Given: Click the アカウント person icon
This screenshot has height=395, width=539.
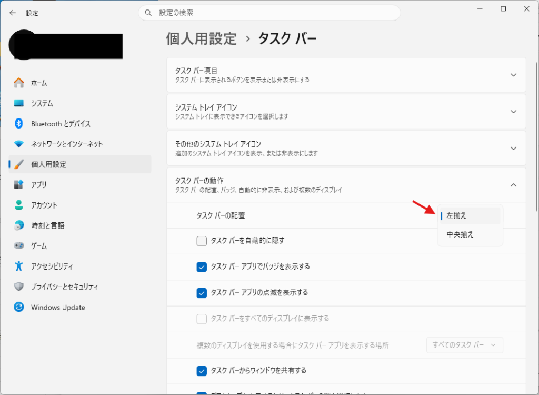Looking at the screenshot, I should coord(19,205).
